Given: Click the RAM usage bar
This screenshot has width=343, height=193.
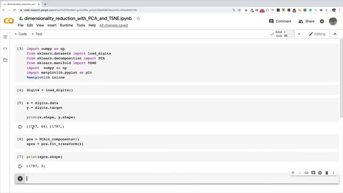Looking at the screenshot, I should coord(289,32).
